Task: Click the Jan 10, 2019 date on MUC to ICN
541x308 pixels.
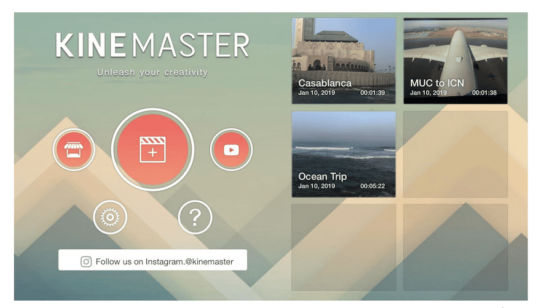Action: tap(428, 93)
